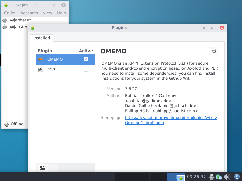Image resolution: width=242 pixels, height=181 pixels.
Task: Enable the PGP plugin checkbox
Action: (86, 70)
